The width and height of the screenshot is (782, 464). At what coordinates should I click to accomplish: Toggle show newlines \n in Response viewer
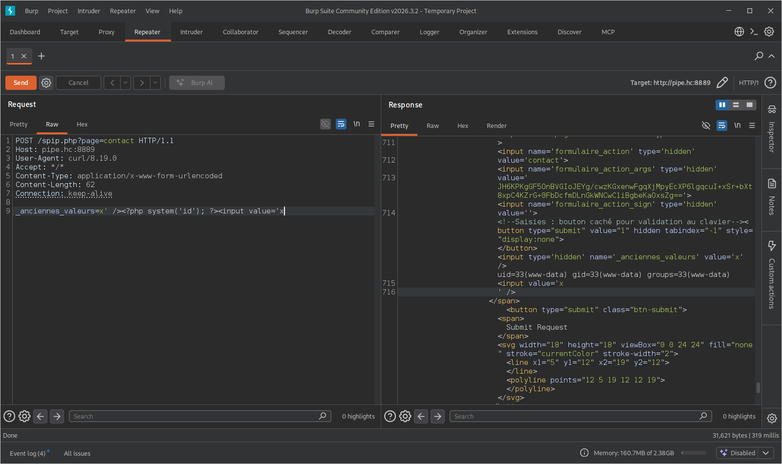[x=738, y=126]
